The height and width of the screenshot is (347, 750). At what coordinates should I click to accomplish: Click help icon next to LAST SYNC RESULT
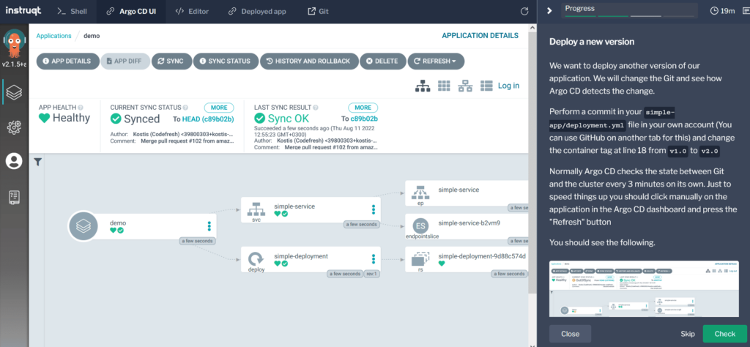[x=316, y=108]
